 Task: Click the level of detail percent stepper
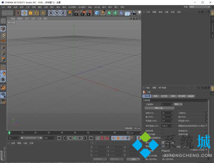[172, 126]
